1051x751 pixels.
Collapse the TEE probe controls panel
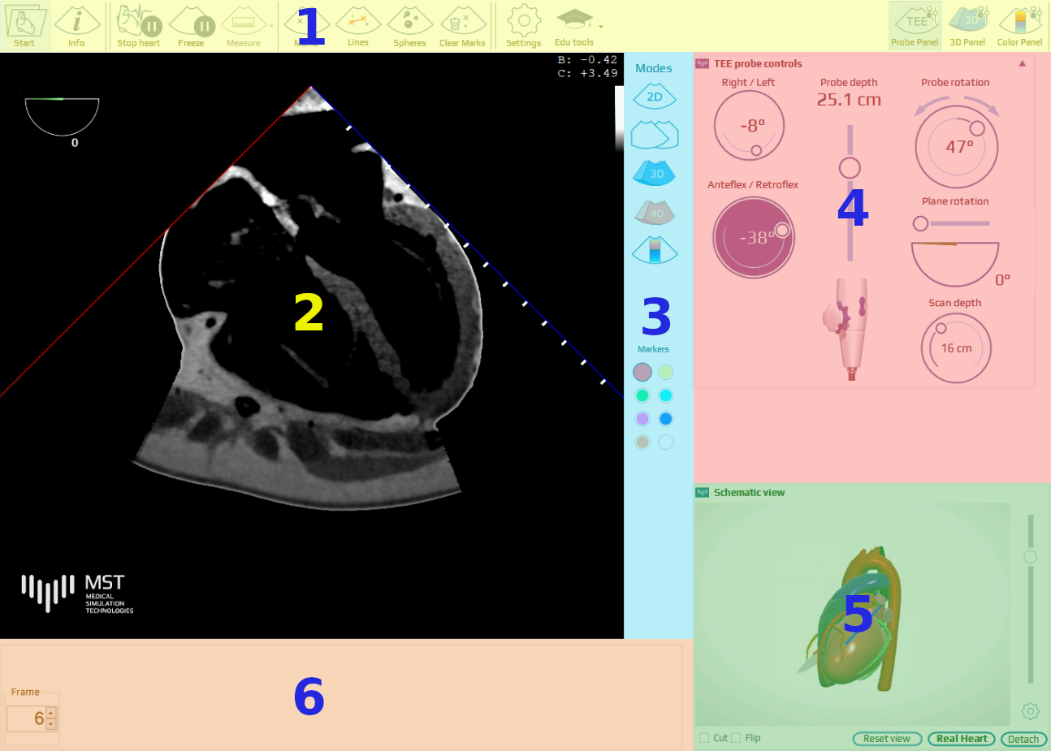click(1022, 63)
